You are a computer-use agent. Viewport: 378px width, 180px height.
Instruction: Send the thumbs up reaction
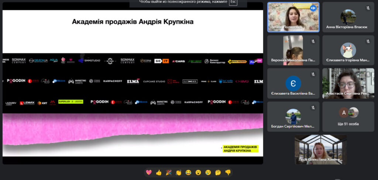159,172
